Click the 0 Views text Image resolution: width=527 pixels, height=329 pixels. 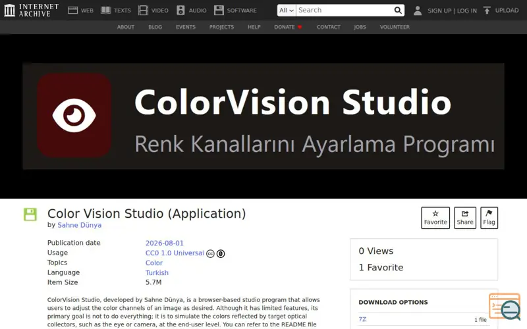[x=375, y=251]
